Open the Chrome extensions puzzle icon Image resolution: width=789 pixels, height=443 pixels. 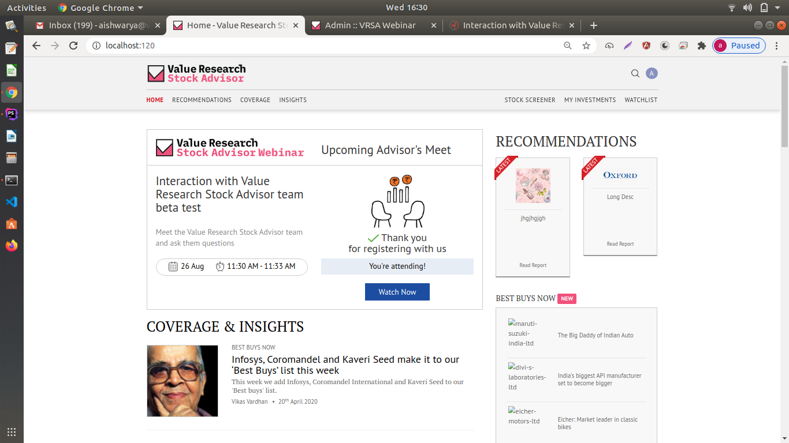click(701, 46)
